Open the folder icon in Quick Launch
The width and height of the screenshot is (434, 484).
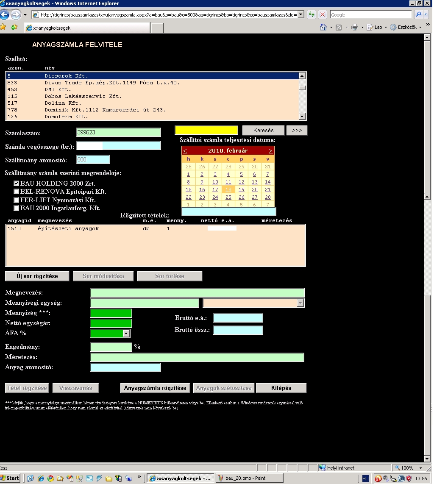tap(109, 478)
